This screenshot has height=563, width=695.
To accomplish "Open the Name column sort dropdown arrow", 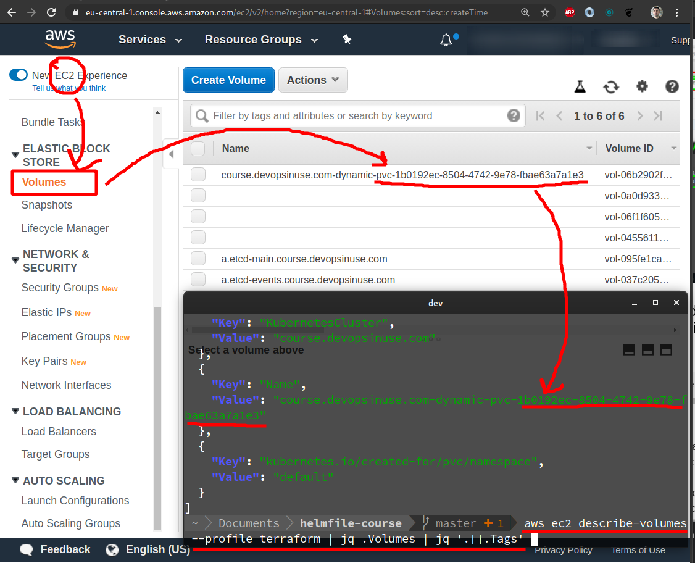I will point(589,148).
